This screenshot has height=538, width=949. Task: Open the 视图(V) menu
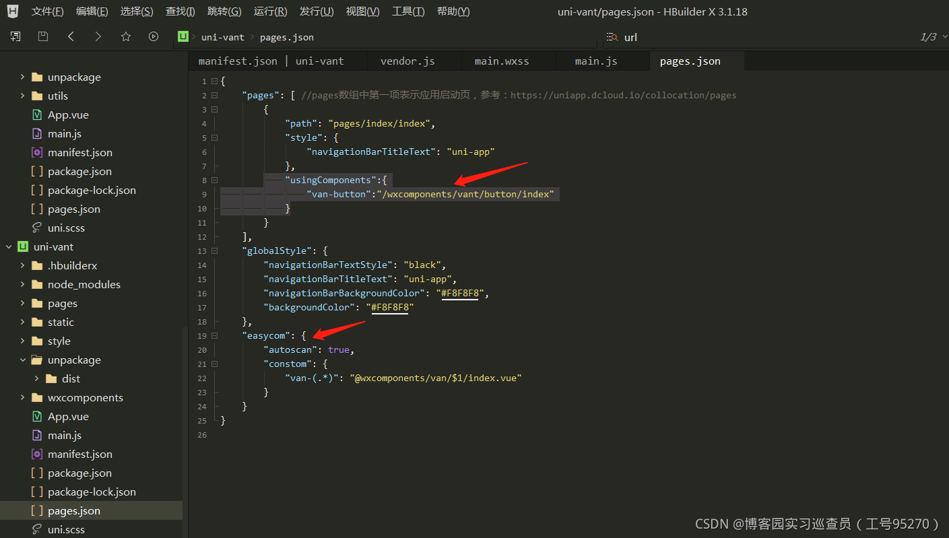[362, 11]
